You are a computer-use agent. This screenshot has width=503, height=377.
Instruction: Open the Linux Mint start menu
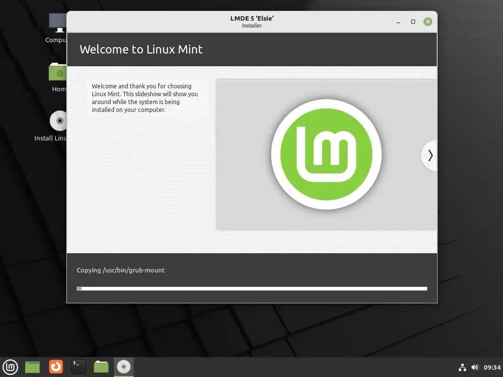[x=10, y=367]
